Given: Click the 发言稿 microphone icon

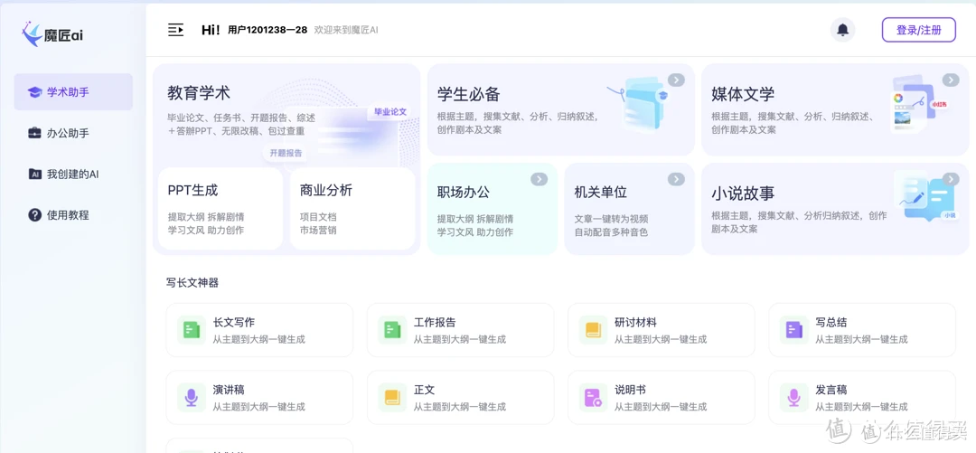Looking at the screenshot, I should pyautogui.click(x=794, y=397).
